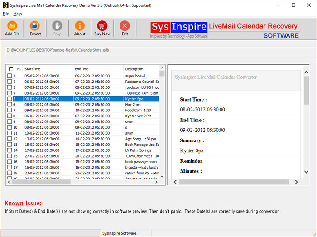Screen dimensions: 317x237
Task: Select the 'Kynter Vet 2 PM' description cell
Action: [x=141, y=116]
